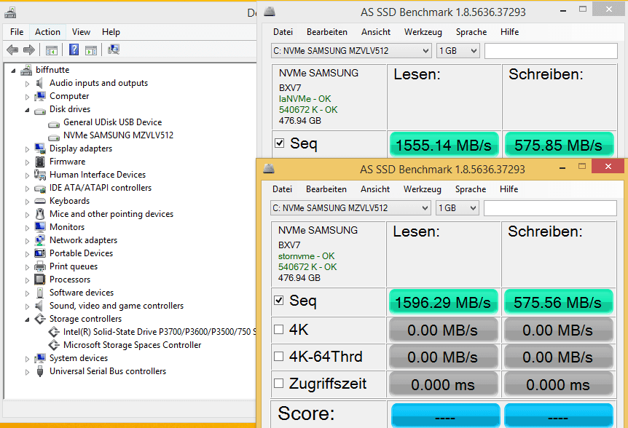Click the IDE ATA/ATAPI controllers icon

tap(39, 189)
